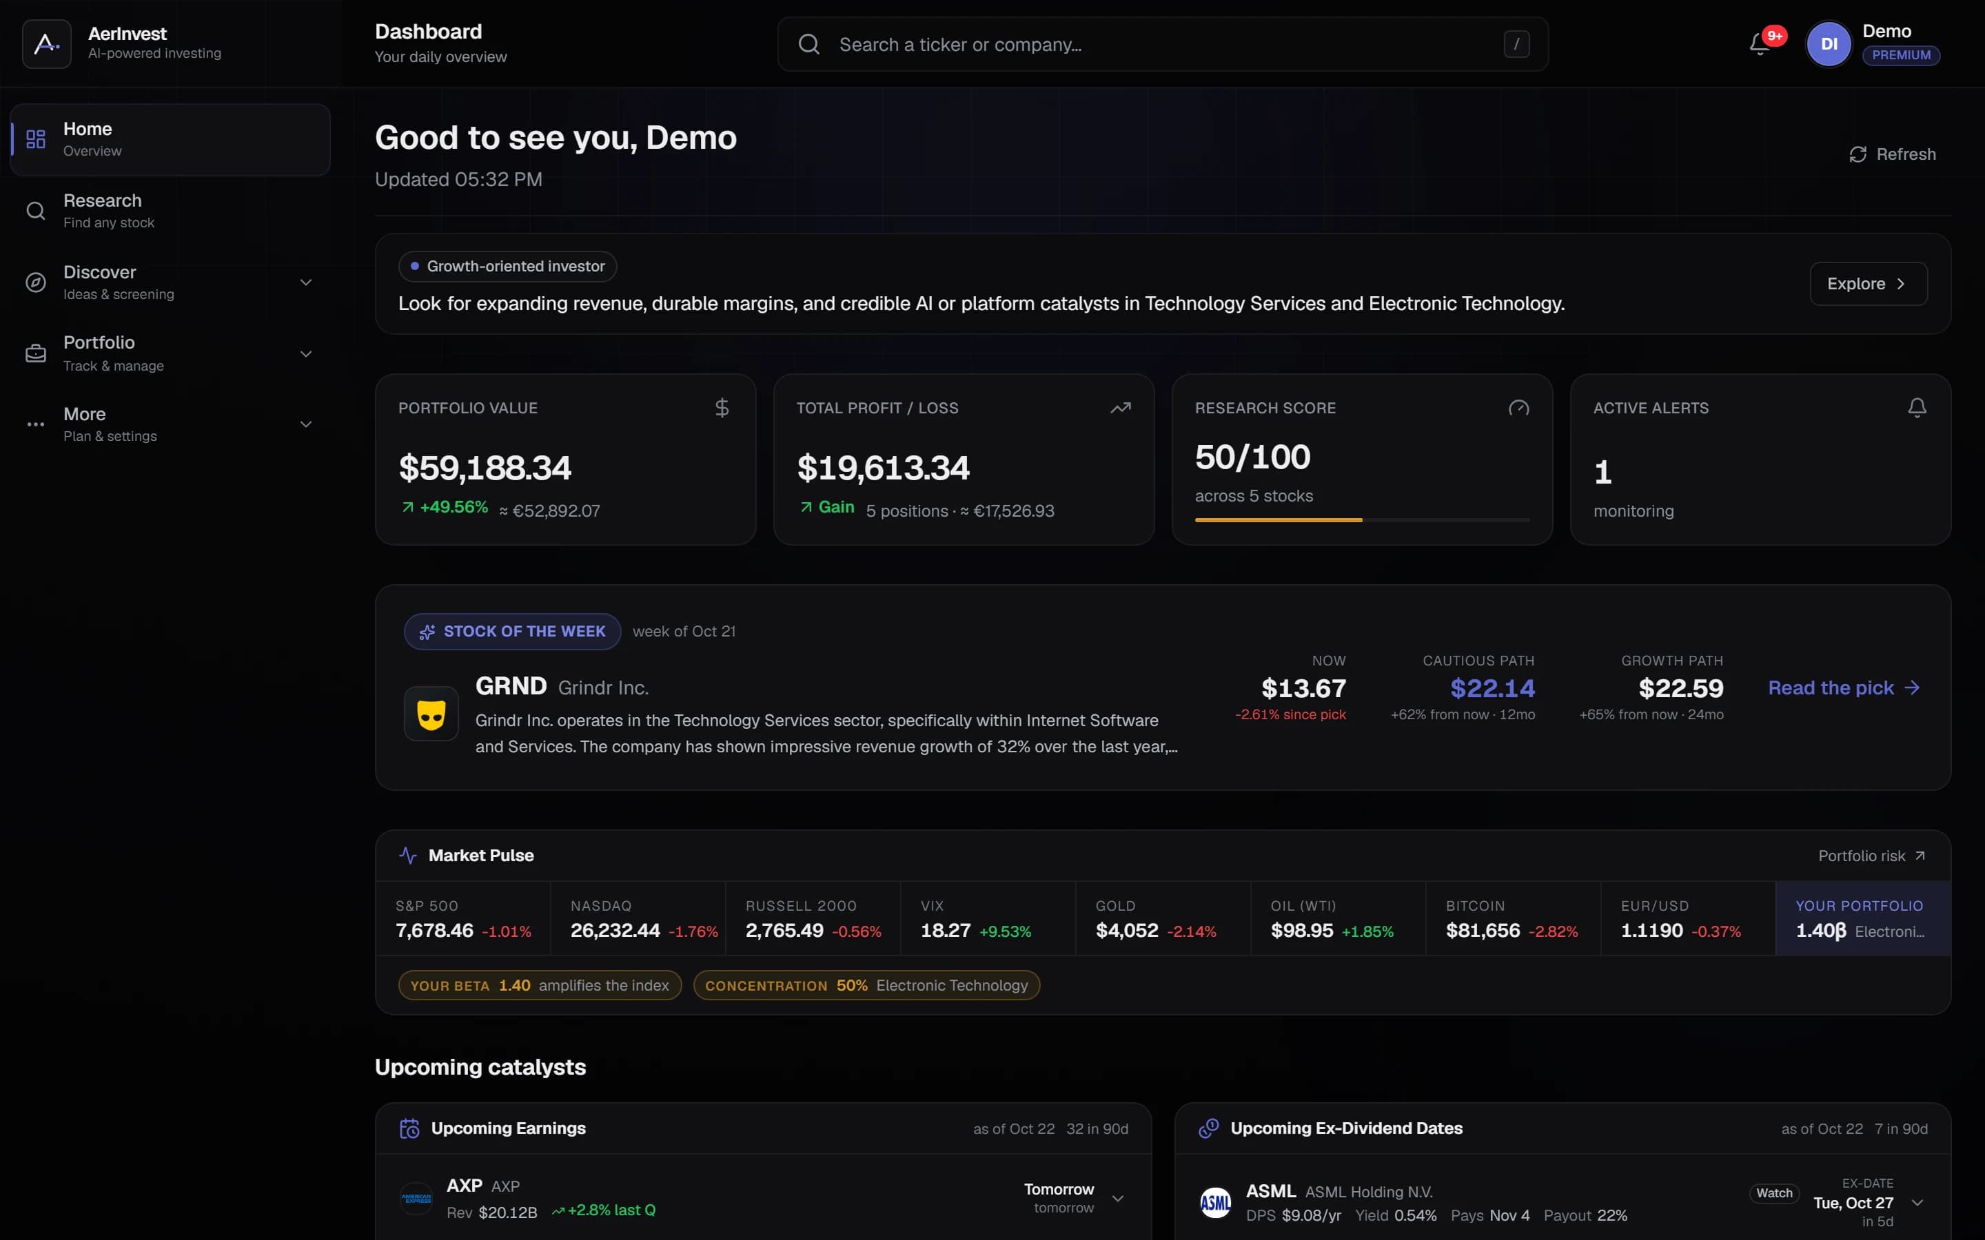Open Research in the sidebar
The height and width of the screenshot is (1240, 1985).
[x=170, y=211]
